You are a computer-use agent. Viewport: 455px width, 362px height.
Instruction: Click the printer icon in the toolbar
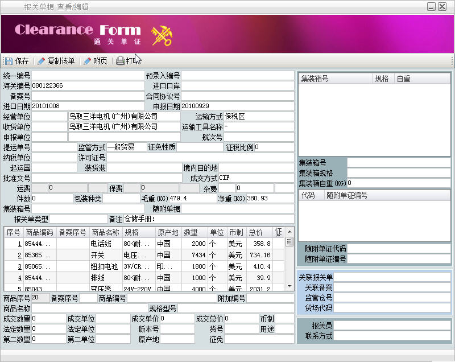tap(120, 61)
